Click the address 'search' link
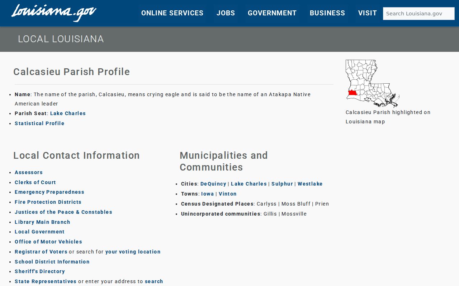 click(154, 281)
